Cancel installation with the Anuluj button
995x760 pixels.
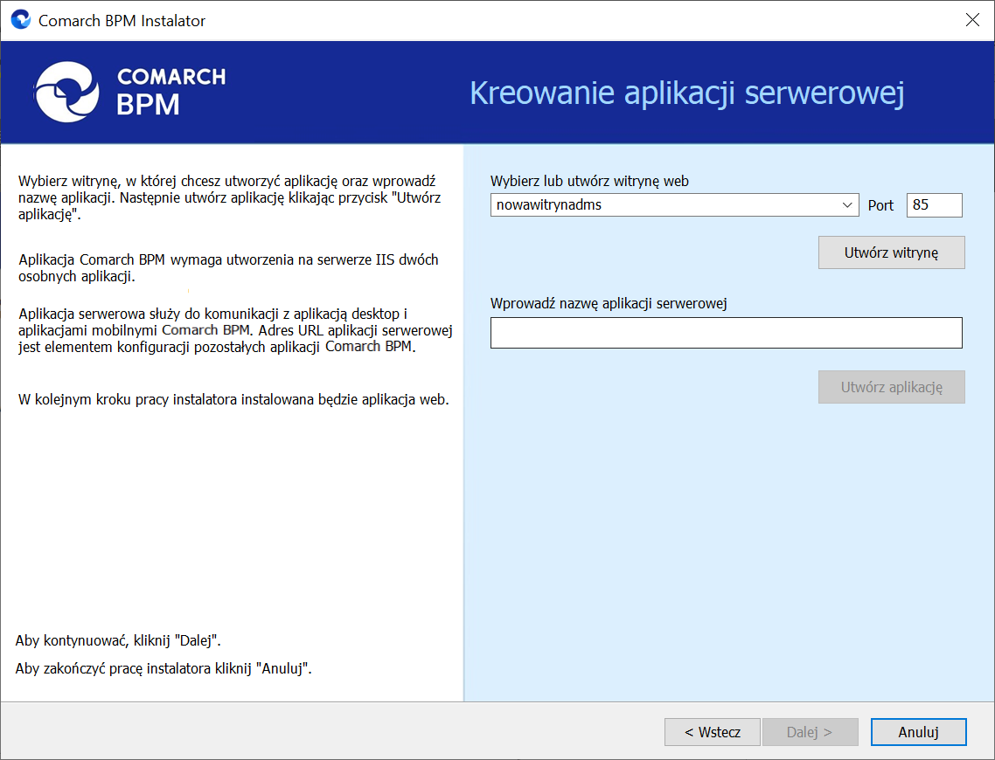918,732
